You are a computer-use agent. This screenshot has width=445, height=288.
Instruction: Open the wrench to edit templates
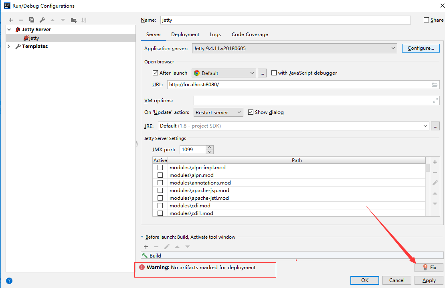click(42, 20)
